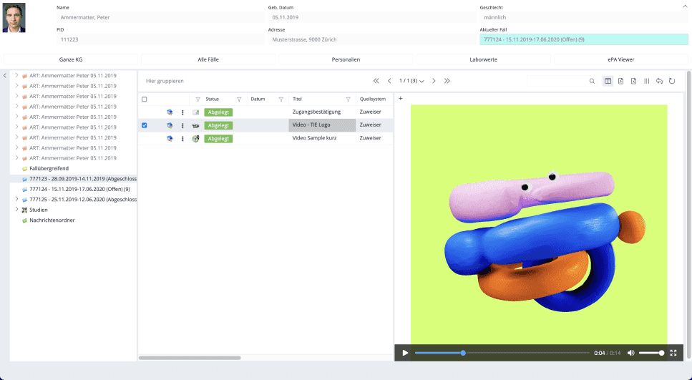This screenshot has height=380, width=692.
Task: Open the filter icon left of the Status header
Action: (198, 99)
